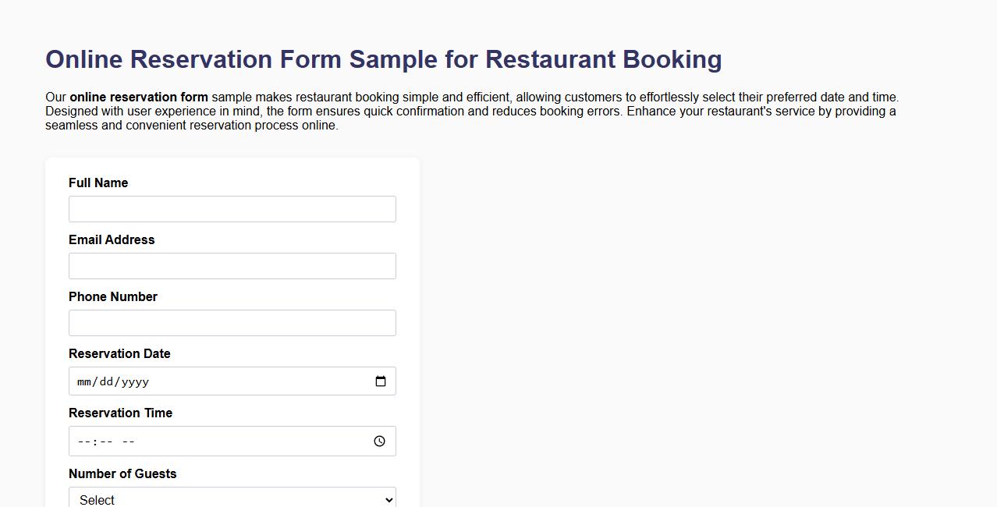This screenshot has height=507, width=997.
Task: Open the Number of Guests selection list
Action: 232,498
